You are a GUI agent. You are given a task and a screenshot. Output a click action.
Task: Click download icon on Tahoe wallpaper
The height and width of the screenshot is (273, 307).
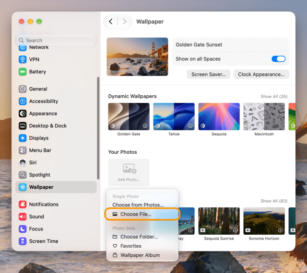pyautogui.click(x=190, y=125)
